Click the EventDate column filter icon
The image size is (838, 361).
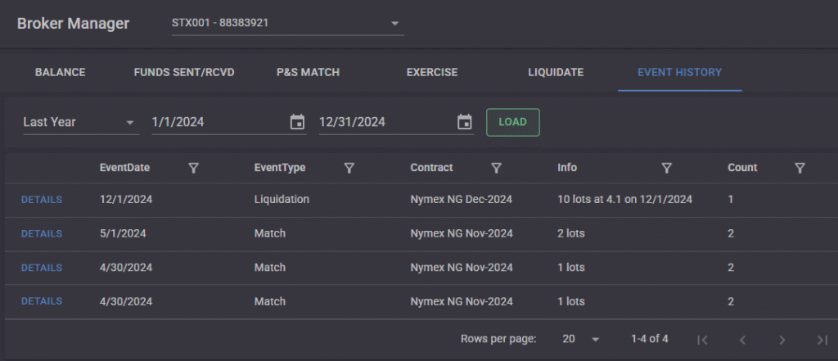click(x=194, y=168)
